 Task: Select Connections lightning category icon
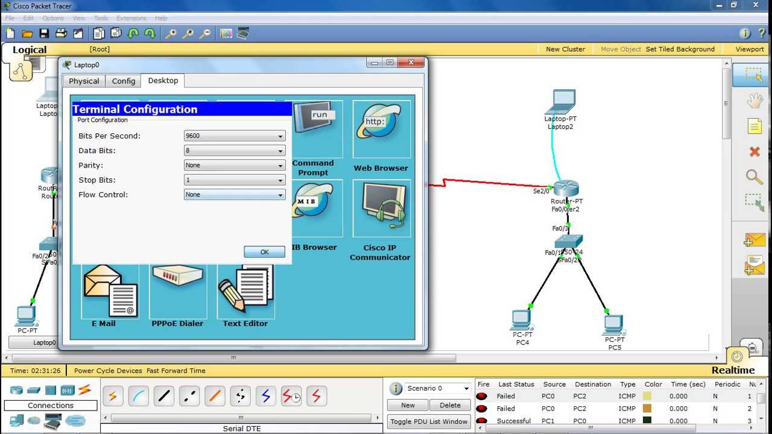(x=84, y=390)
